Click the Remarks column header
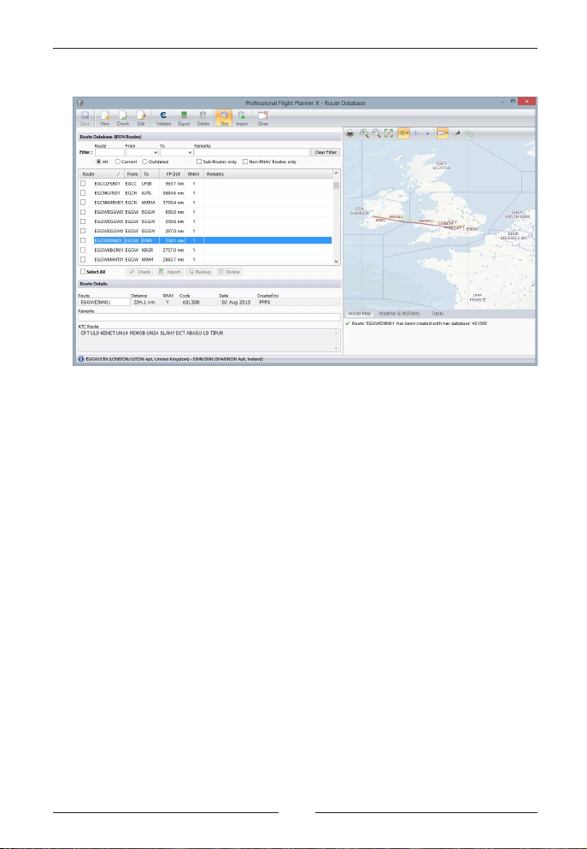The width and height of the screenshot is (587, 849). click(267, 174)
